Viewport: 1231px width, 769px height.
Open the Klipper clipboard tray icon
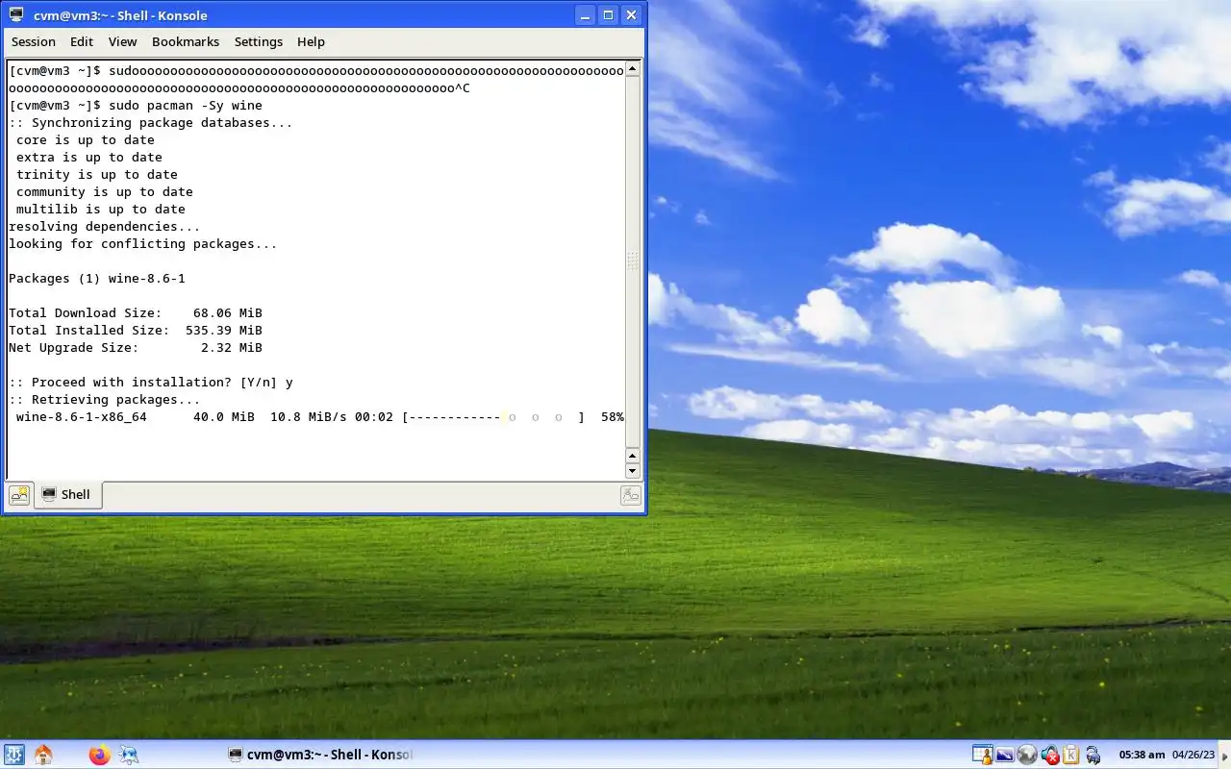tap(1070, 755)
